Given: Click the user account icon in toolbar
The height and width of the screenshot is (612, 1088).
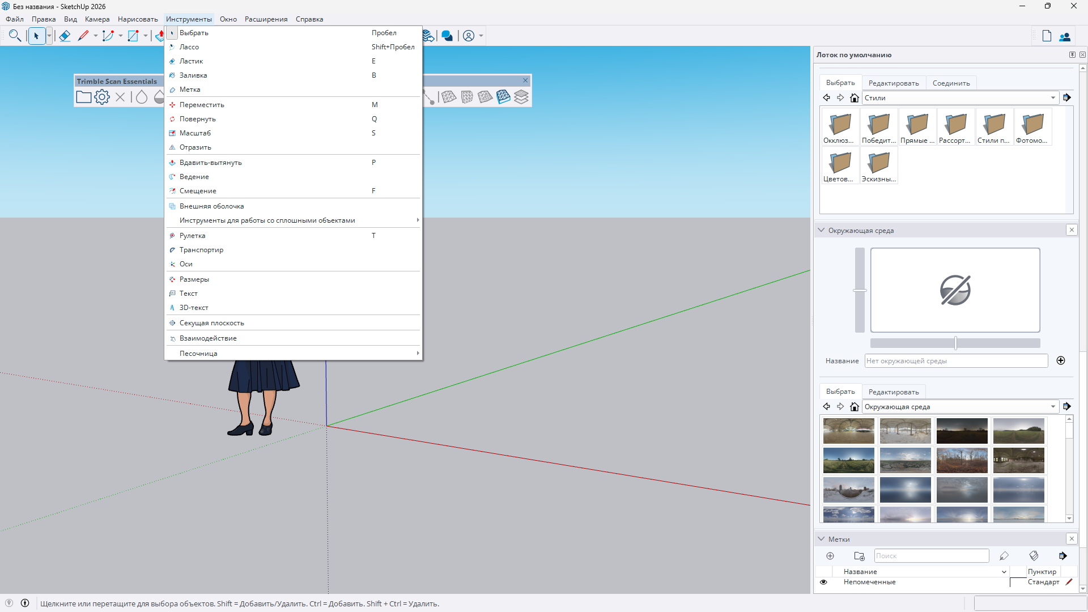Looking at the screenshot, I should 469,36.
